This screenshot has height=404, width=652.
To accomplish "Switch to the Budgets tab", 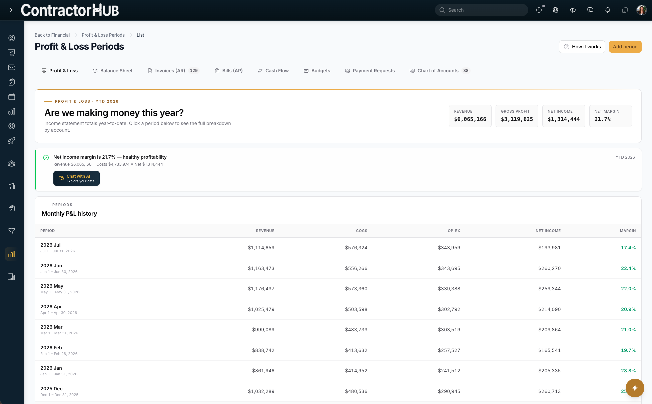I will point(317,71).
